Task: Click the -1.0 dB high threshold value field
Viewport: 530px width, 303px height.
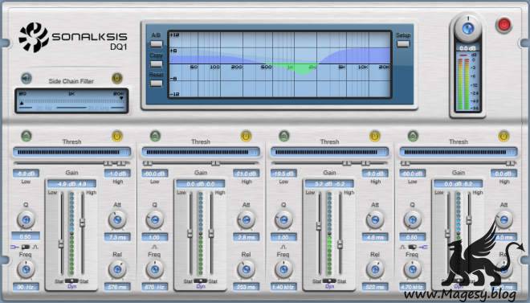Action: (117, 174)
